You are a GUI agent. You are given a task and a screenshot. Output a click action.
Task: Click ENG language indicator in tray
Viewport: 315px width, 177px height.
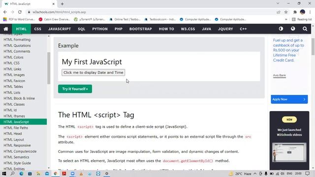[x=289, y=174]
